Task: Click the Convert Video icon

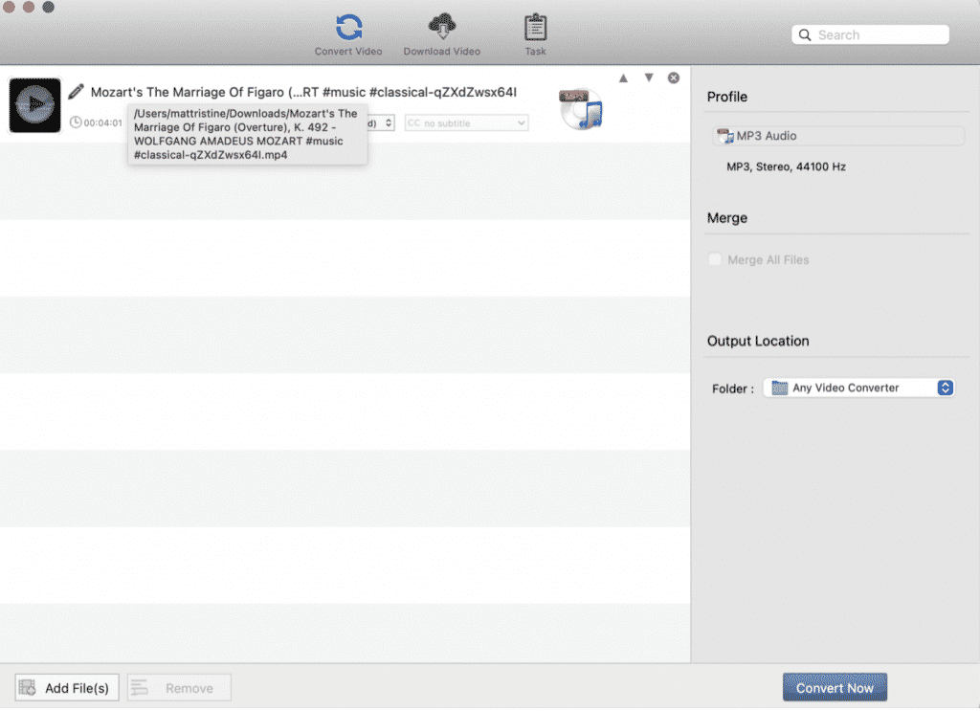Action: (x=348, y=27)
